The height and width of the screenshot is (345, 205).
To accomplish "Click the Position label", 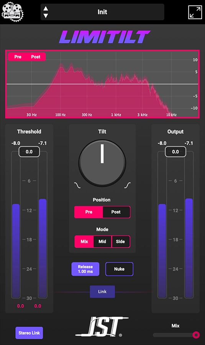I will pos(102,200).
